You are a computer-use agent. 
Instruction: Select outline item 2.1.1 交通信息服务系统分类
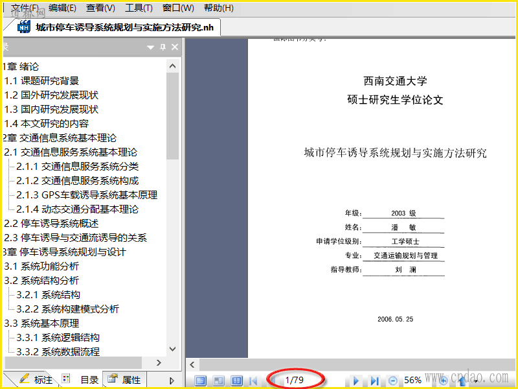(77, 166)
